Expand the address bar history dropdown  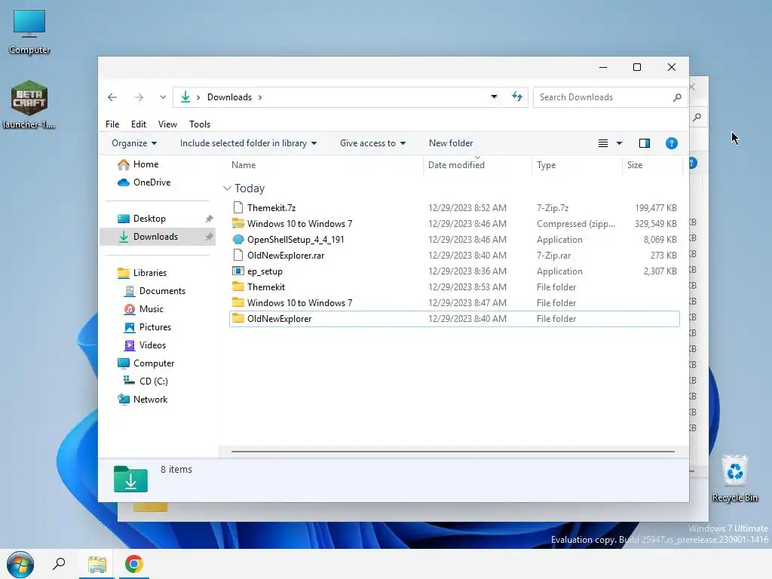point(494,97)
